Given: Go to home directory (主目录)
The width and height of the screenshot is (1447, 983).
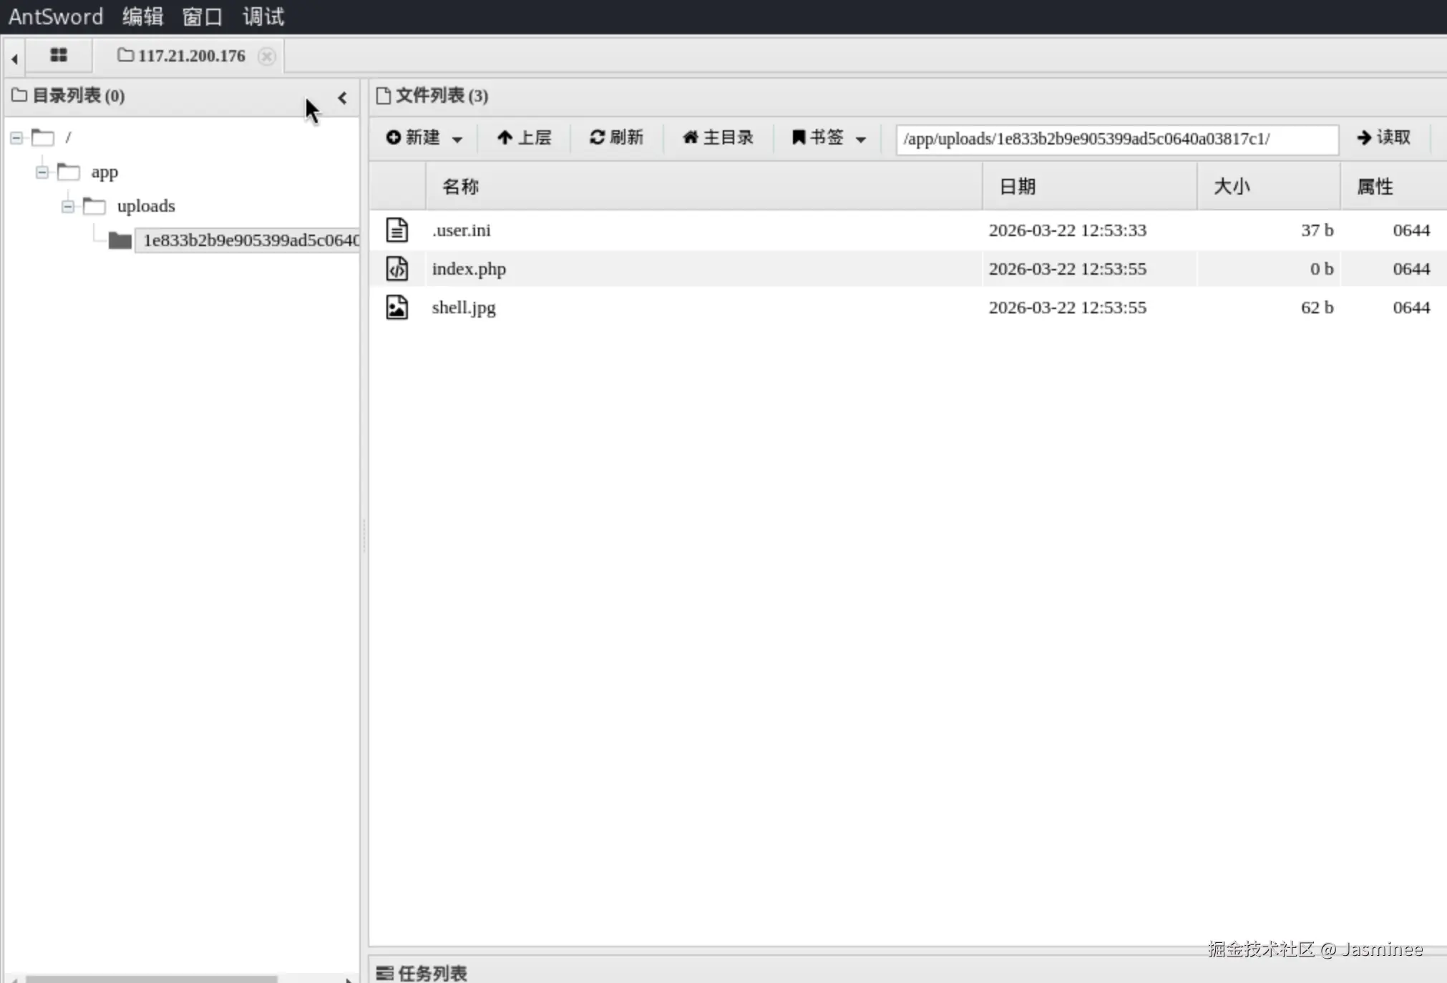Looking at the screenshot, I should pyautogui.click(x=718, y=137).
